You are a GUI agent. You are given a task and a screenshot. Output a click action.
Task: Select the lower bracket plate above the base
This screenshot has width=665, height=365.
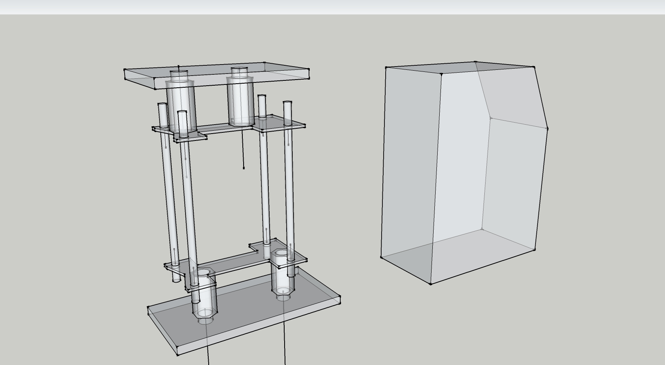pos(235,264)
